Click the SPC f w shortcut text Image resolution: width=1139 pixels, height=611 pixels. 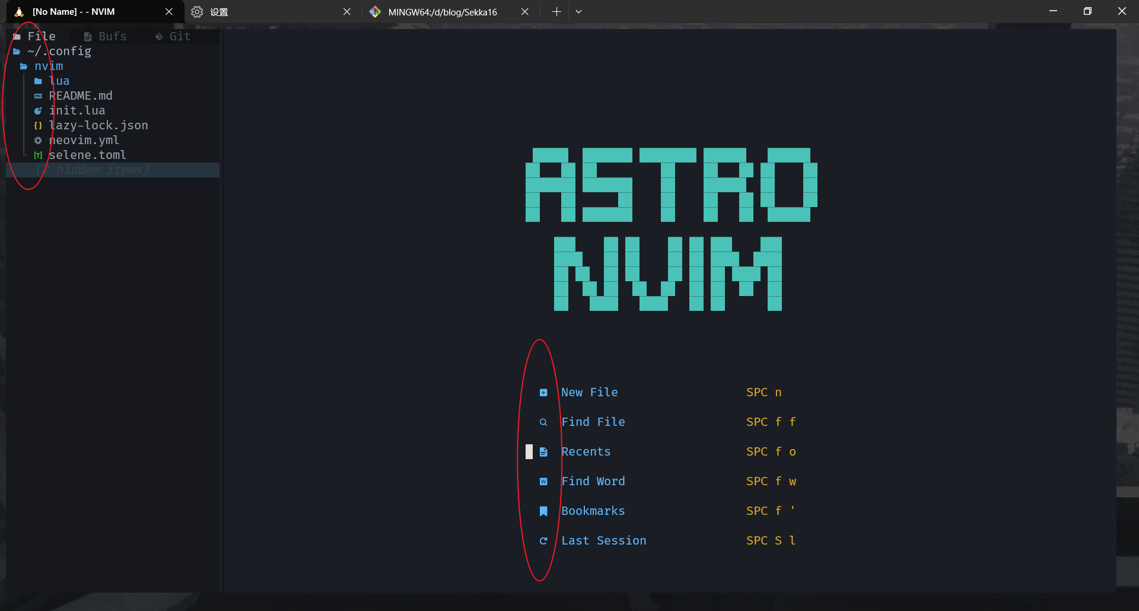771,482
